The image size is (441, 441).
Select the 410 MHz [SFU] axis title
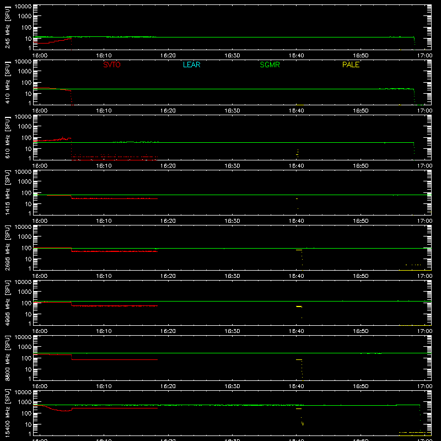point(8,82)
